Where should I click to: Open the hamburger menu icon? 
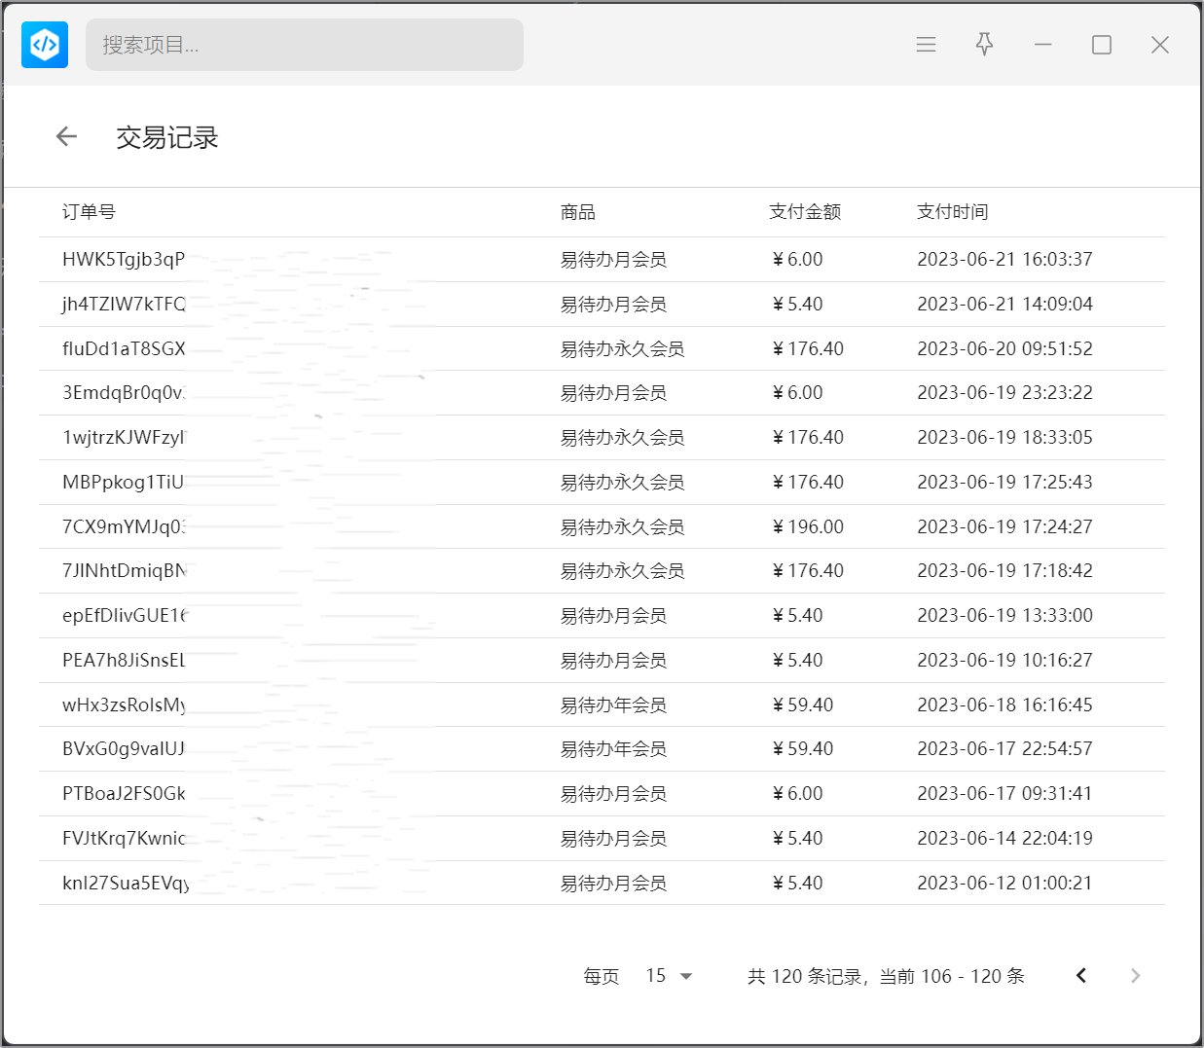(926, 45)
